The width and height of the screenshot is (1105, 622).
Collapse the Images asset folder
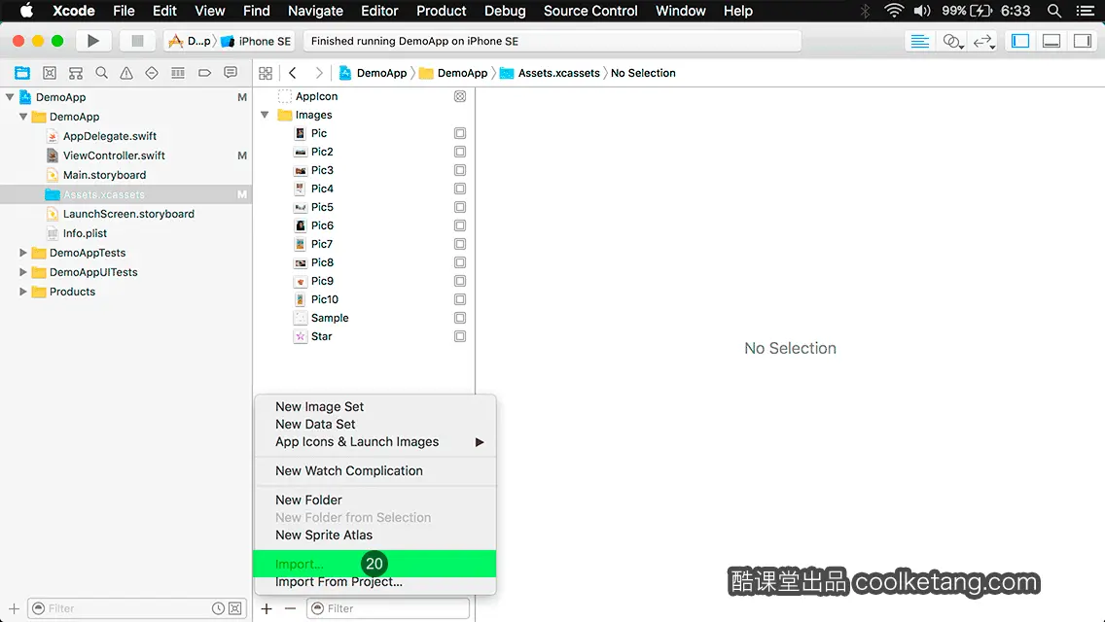pyautogui.click(x=265, y=115)
